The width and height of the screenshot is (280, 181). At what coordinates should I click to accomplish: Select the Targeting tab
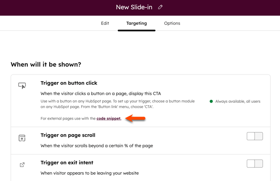tap(137, 23)
